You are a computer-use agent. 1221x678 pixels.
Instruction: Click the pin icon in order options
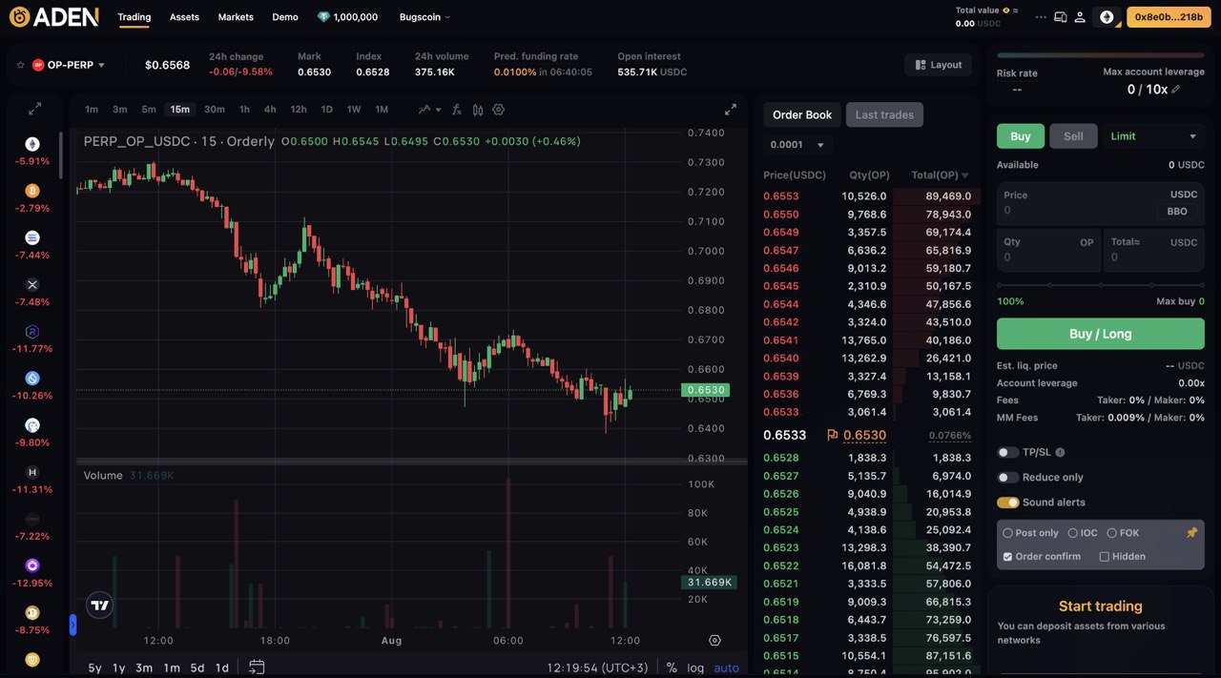[1191, 533]
